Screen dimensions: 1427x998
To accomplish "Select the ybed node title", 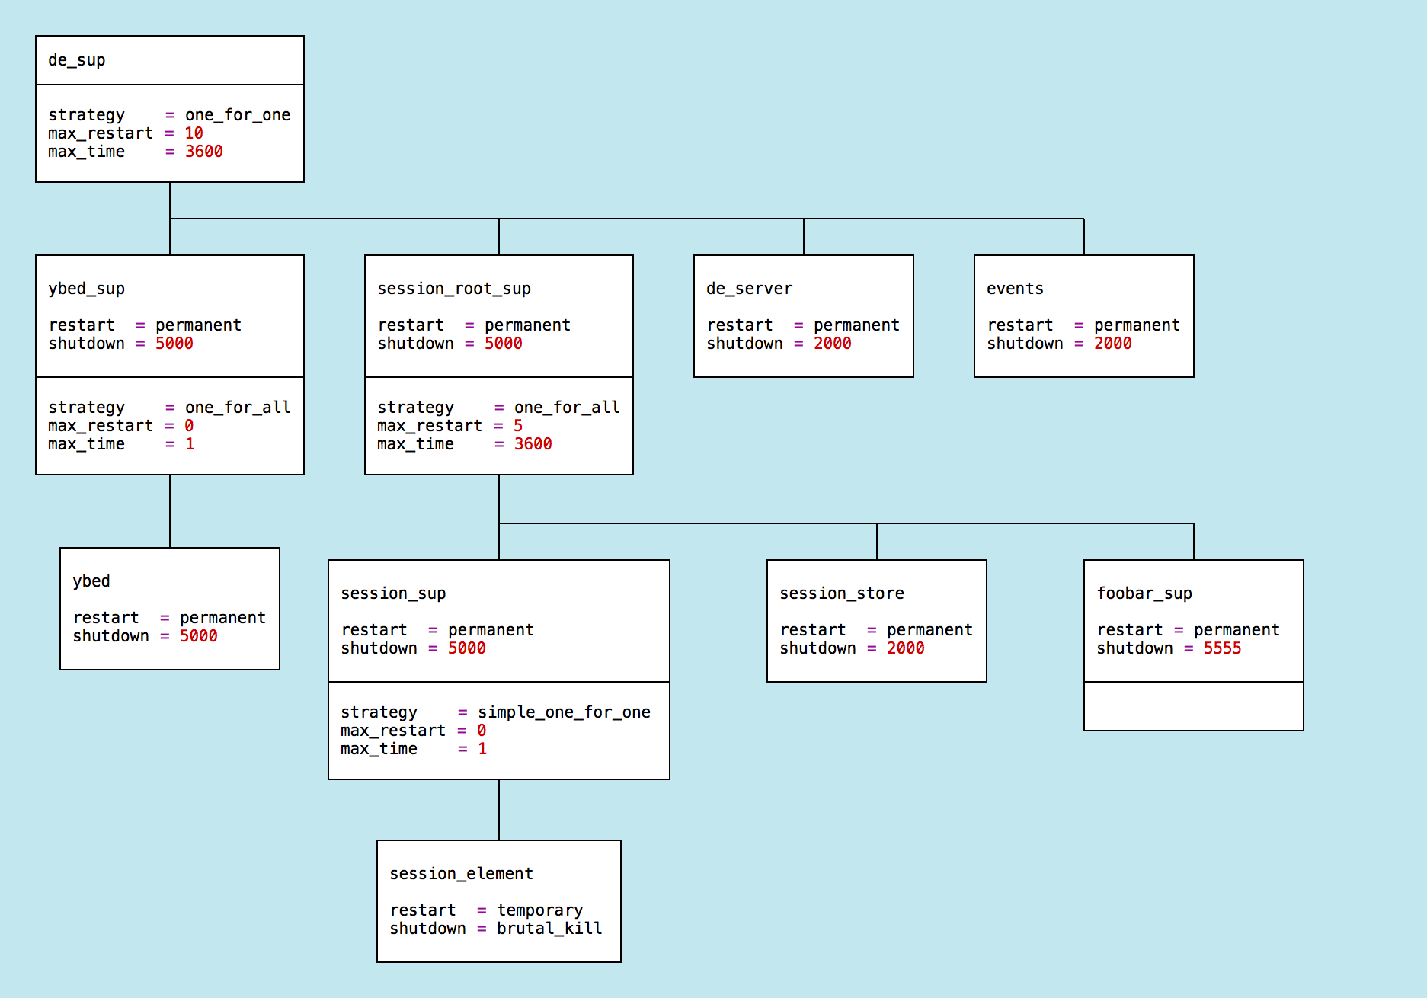I will tap(91, 581).
